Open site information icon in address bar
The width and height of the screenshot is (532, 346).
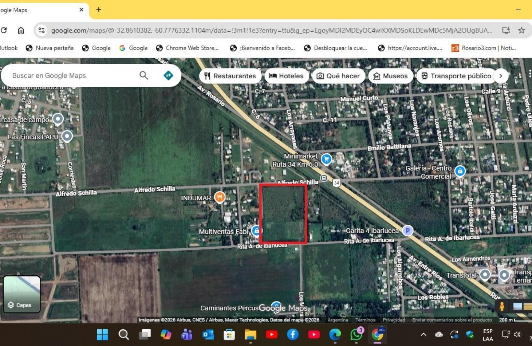click(x=42, y=30)
